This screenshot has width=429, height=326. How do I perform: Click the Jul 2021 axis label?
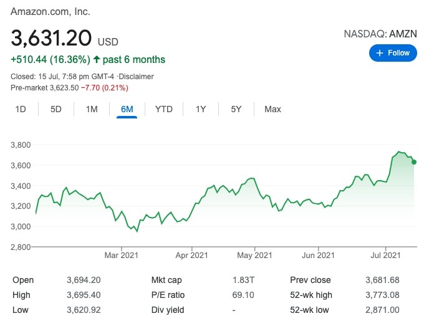point(385,256)
